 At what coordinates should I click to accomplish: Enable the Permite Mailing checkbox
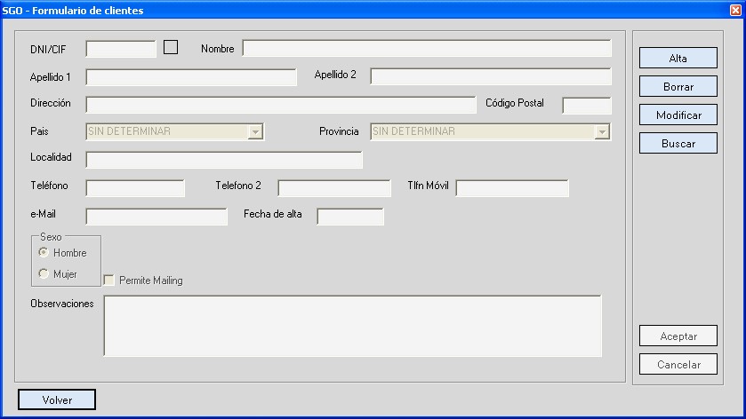109,281
